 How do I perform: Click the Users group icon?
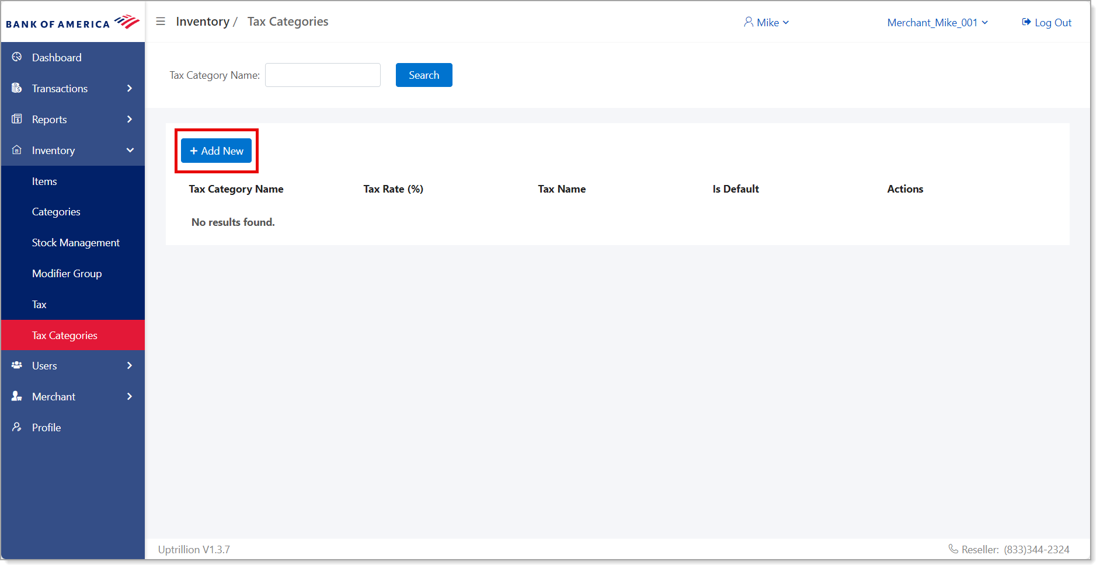click(x=17, y=365)
